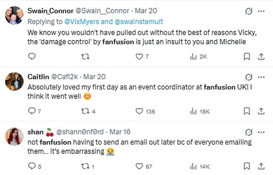Open Caitlin's profile picture
This screenshot has height=175, width=273.
point(14,81)
